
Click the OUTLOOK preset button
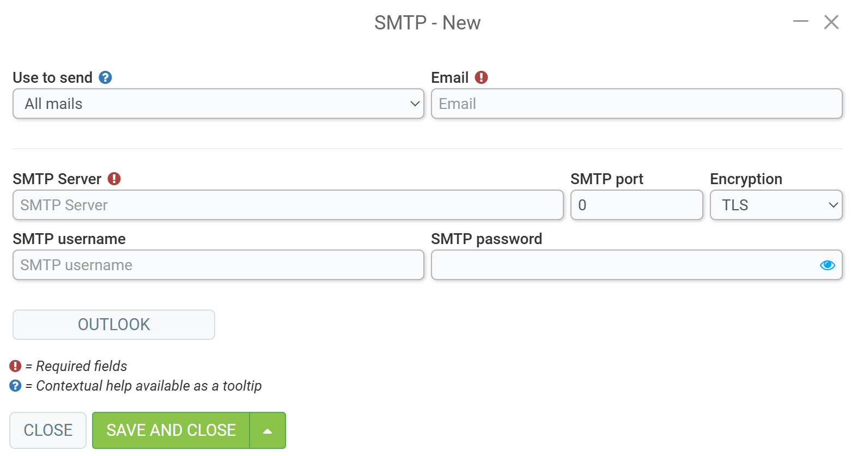[114, 325]
